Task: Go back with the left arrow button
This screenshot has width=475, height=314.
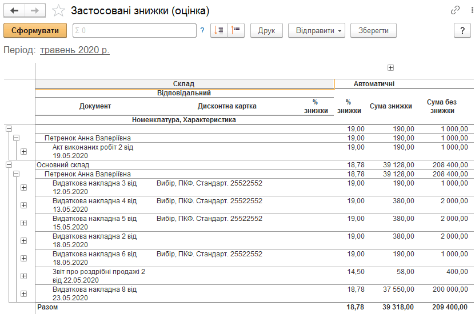Action: (x=14, y=11)
